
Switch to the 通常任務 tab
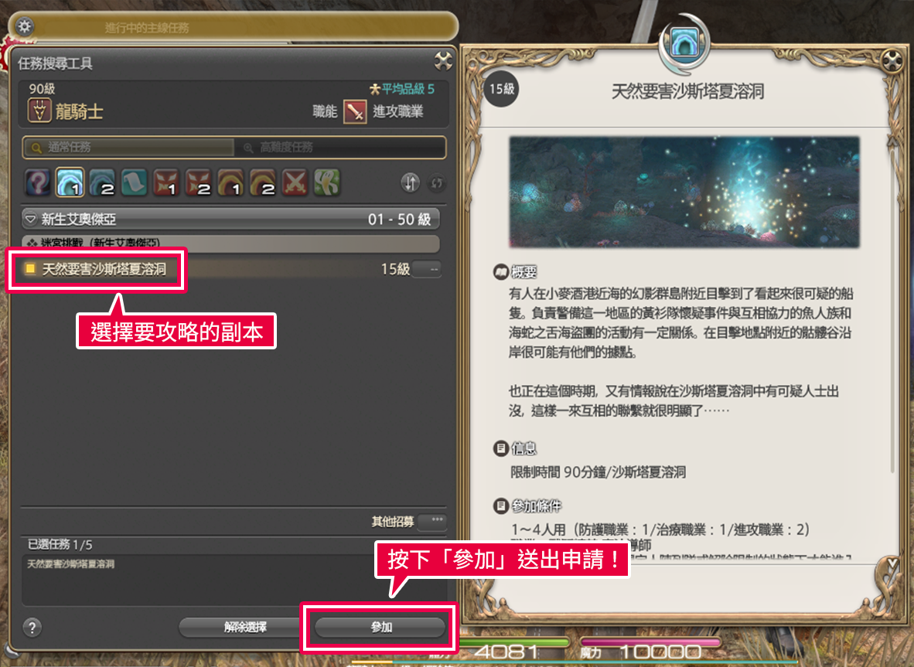129,148
